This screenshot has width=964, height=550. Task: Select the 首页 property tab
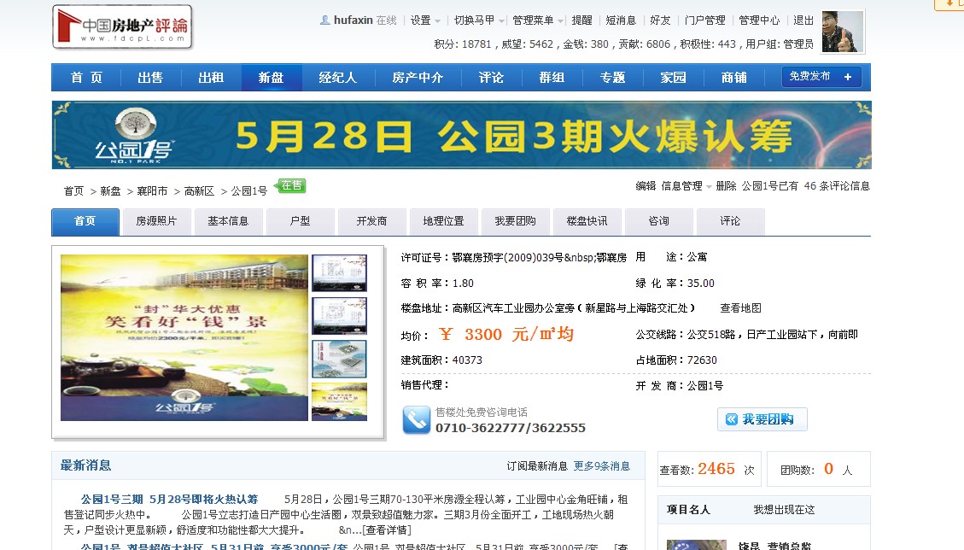click(x=85, y=221)
